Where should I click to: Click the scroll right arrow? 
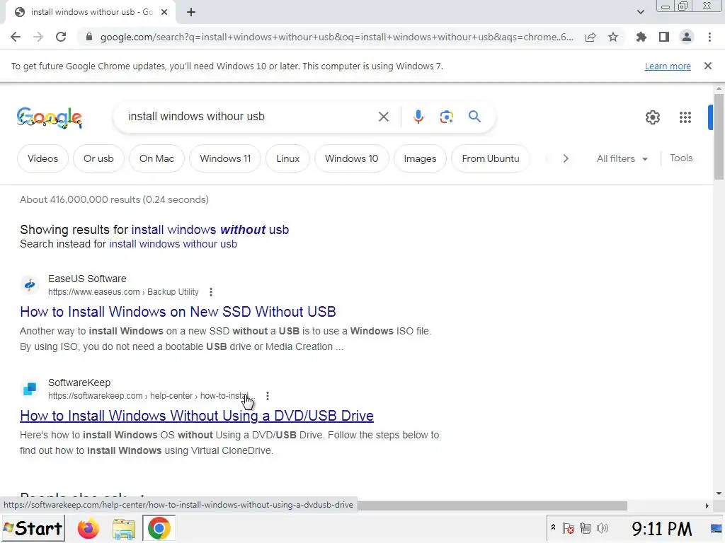pos(707,506)
